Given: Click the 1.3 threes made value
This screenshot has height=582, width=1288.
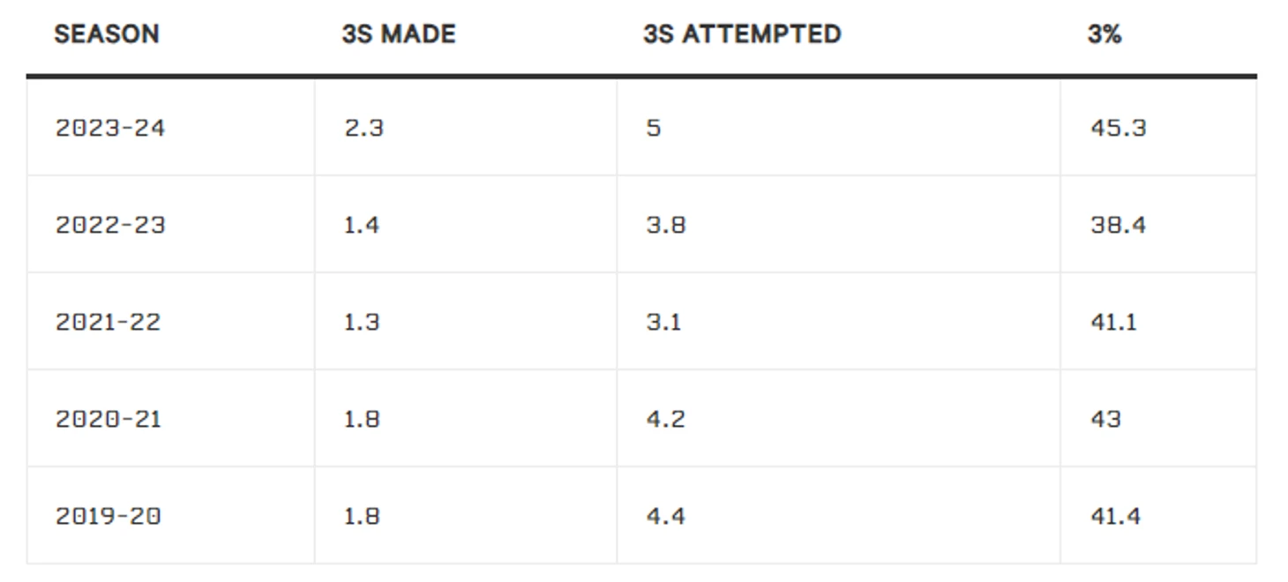Looking at the screenshot, I should pos(362,322).
